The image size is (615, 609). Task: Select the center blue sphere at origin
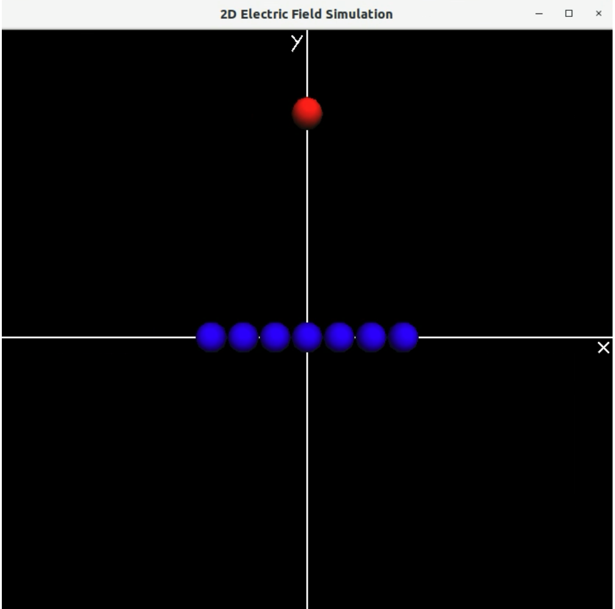[307, 337]
